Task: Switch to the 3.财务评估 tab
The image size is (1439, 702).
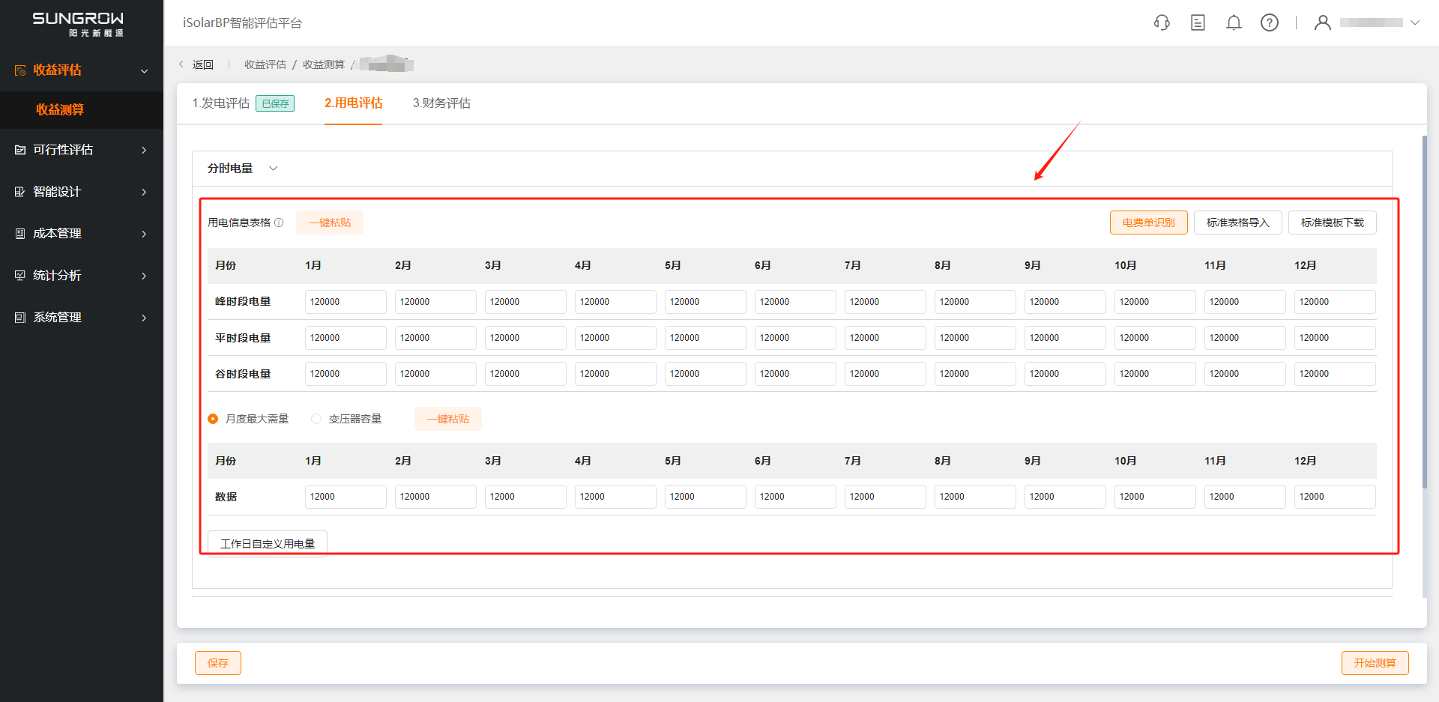Action: (441, 103)
